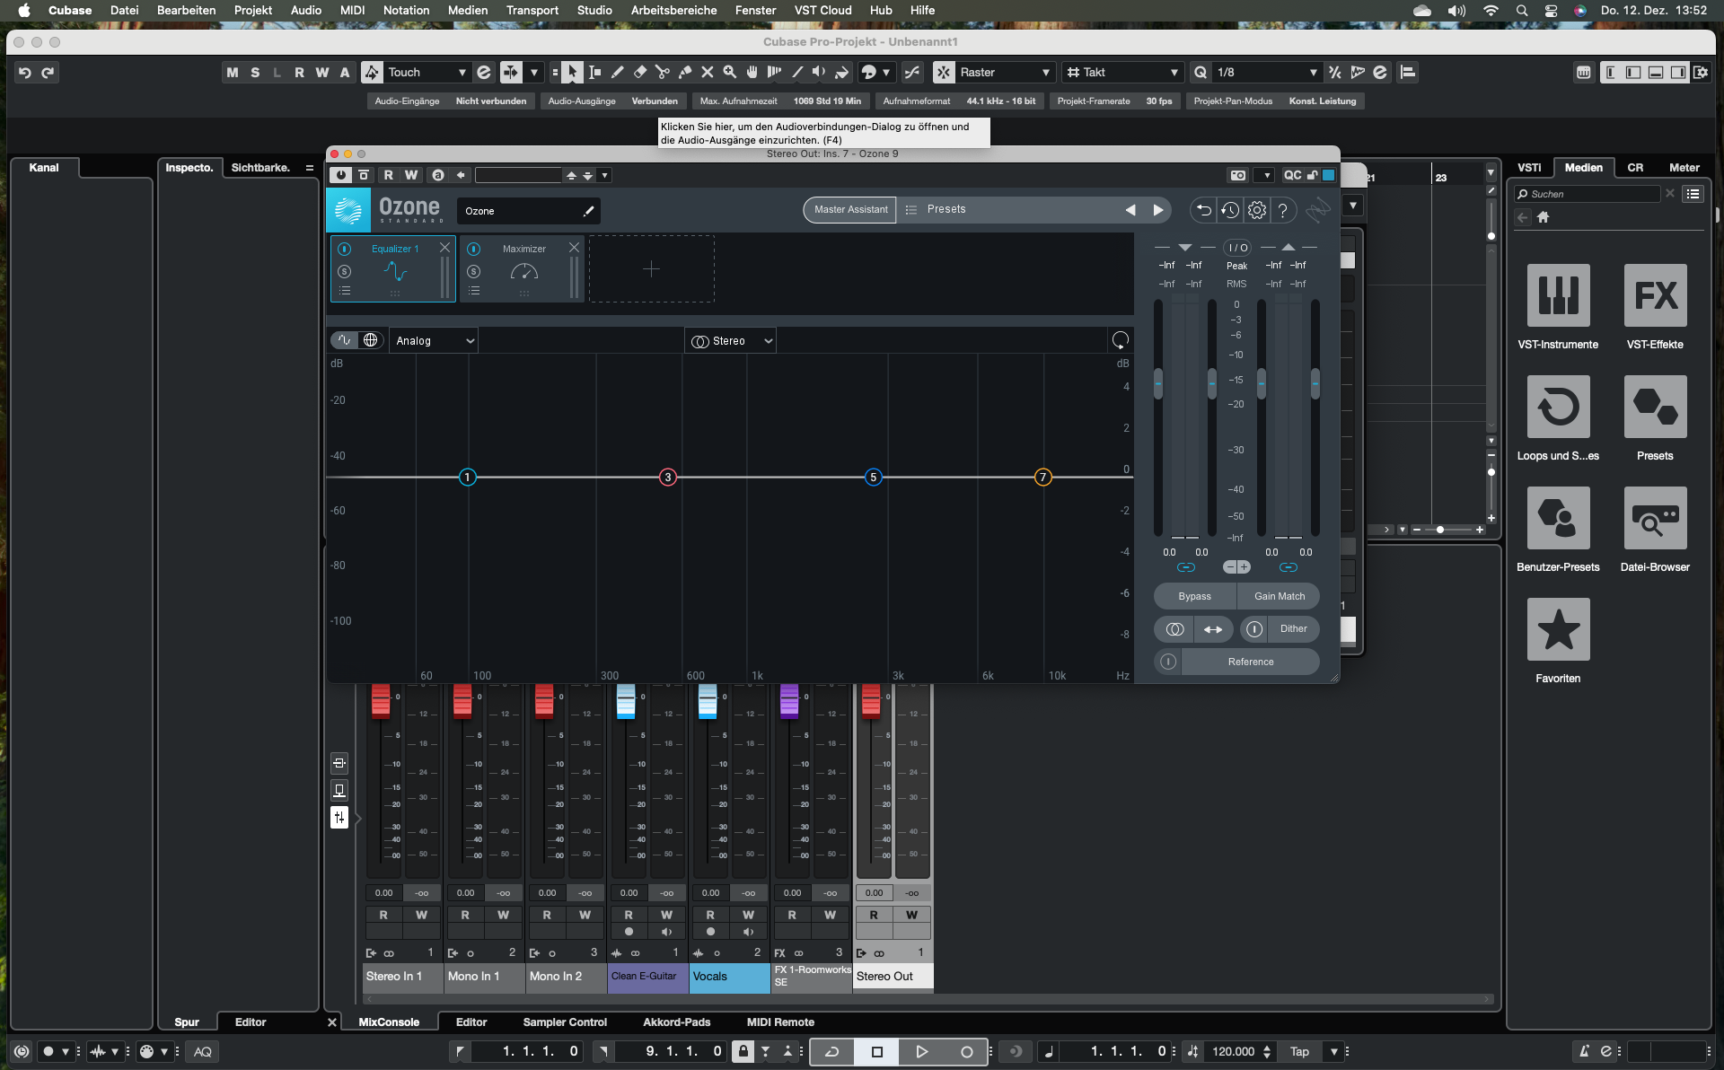The height and width of the screenshot is (1070, 1724).
Task: Select the scissors split tool
Action: pyautogui.click(x=663, y=73)
